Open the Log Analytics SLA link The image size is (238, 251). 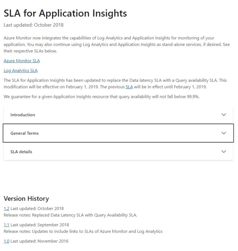(x=20, y=70)
